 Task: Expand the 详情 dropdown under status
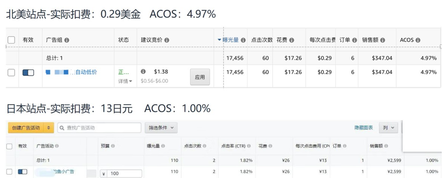pyautogui.click(x=125, y=81)
